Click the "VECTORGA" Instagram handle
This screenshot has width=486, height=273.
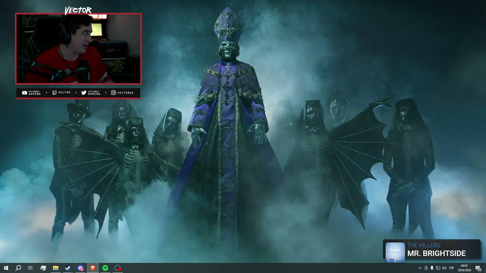point(125,93)
